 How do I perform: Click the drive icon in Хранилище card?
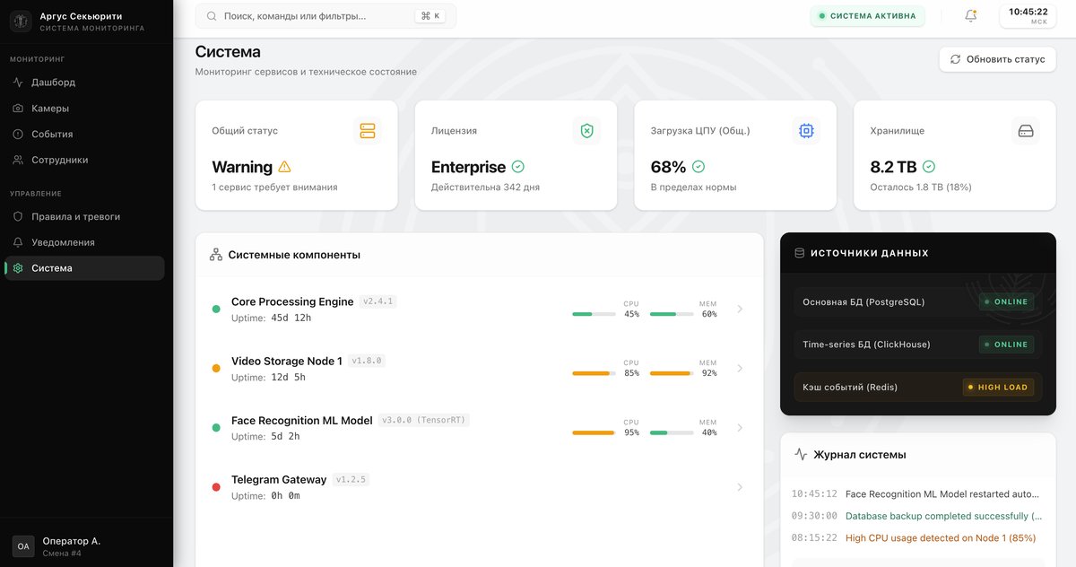click(1026, 131)
